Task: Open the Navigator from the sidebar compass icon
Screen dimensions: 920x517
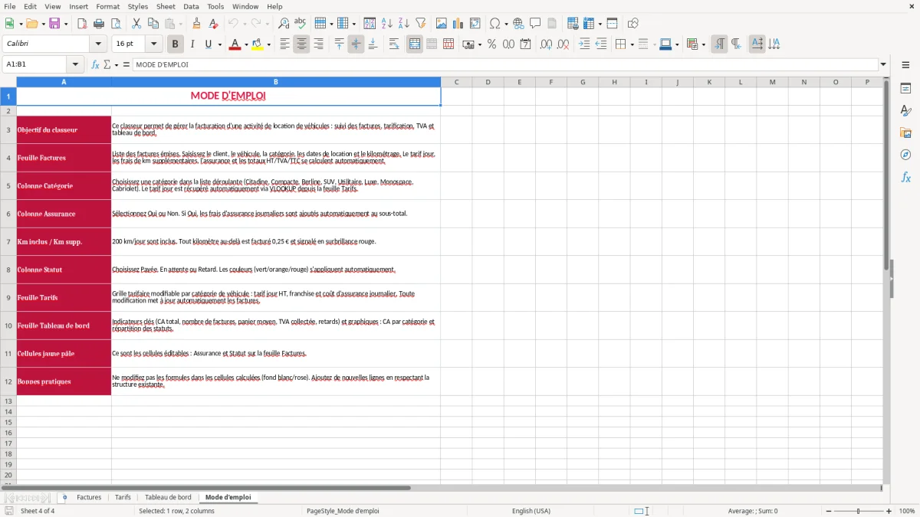Action: coord(905,155)
